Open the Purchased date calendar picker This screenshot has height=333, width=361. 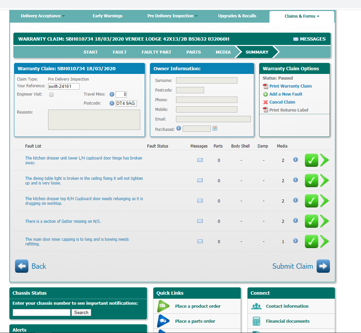click(x=215, y=128)
